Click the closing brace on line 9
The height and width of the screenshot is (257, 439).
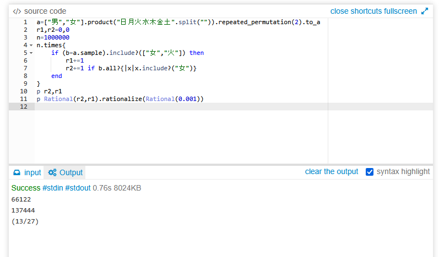click(39, 83)
